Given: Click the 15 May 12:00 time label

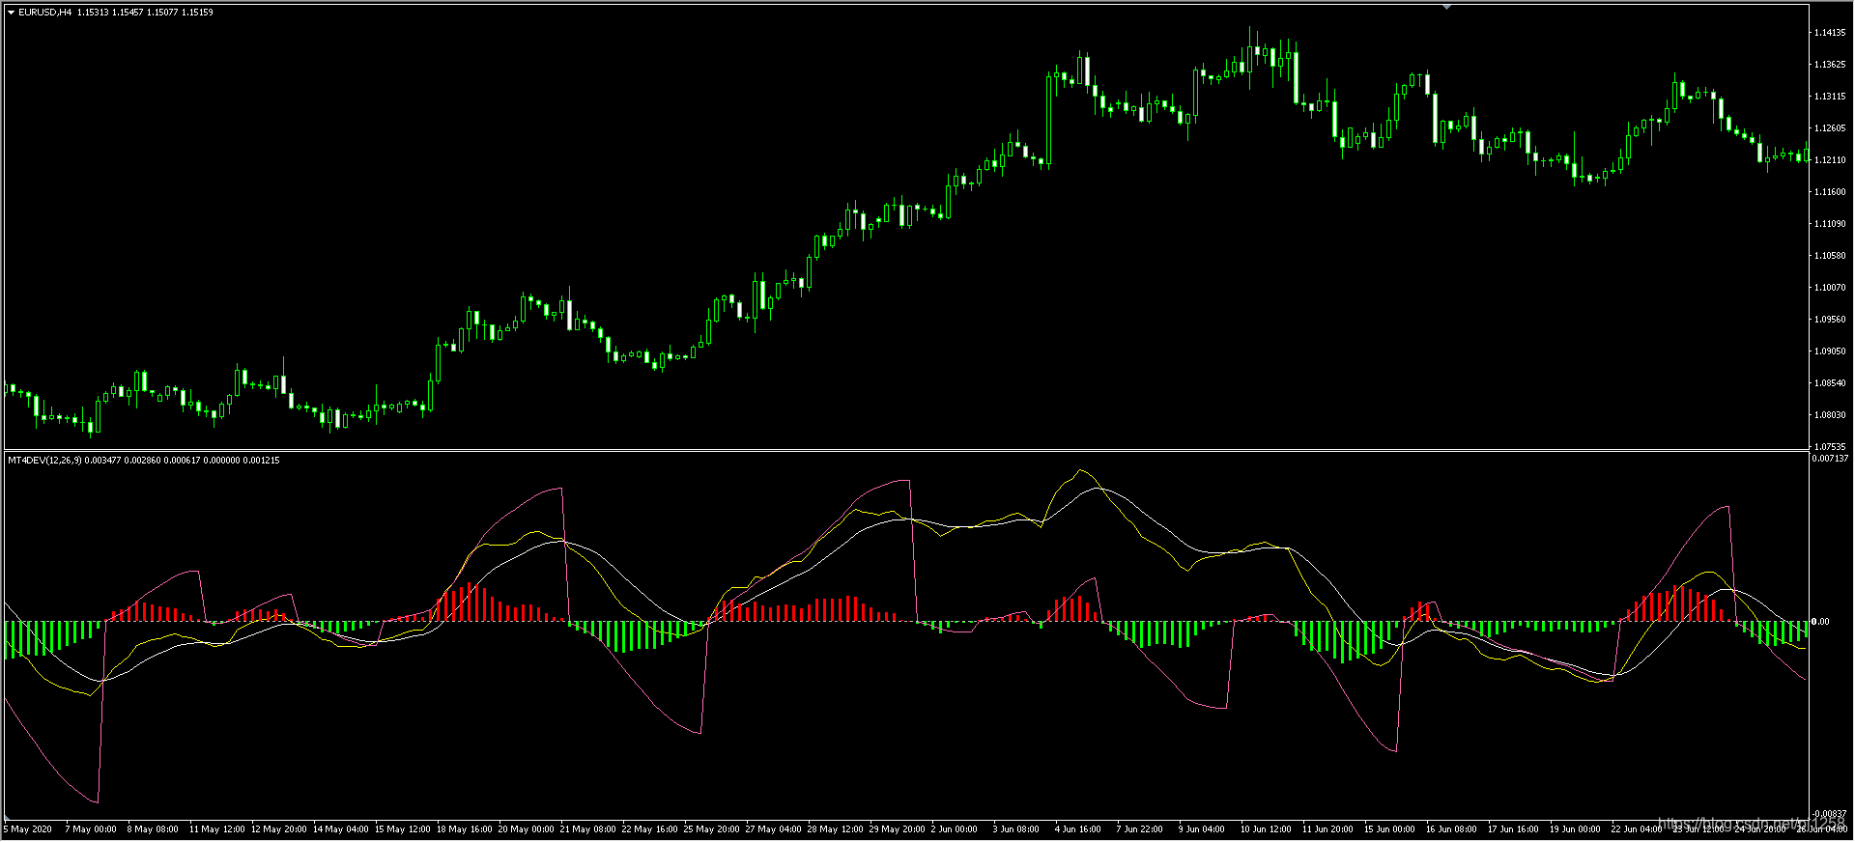Looking at the screenshot, I should click(x=402, y=829).
